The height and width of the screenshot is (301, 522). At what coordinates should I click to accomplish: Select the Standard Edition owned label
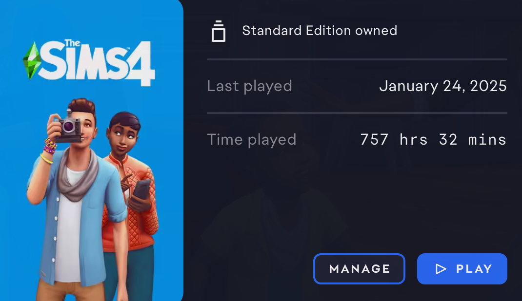320,31
